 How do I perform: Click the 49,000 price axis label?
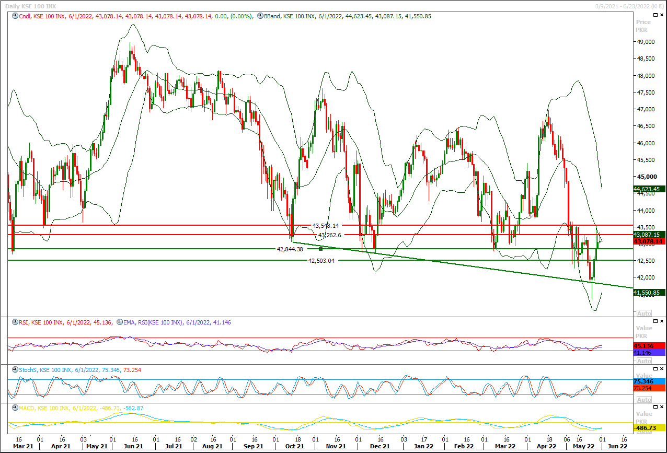coord(645,42)
